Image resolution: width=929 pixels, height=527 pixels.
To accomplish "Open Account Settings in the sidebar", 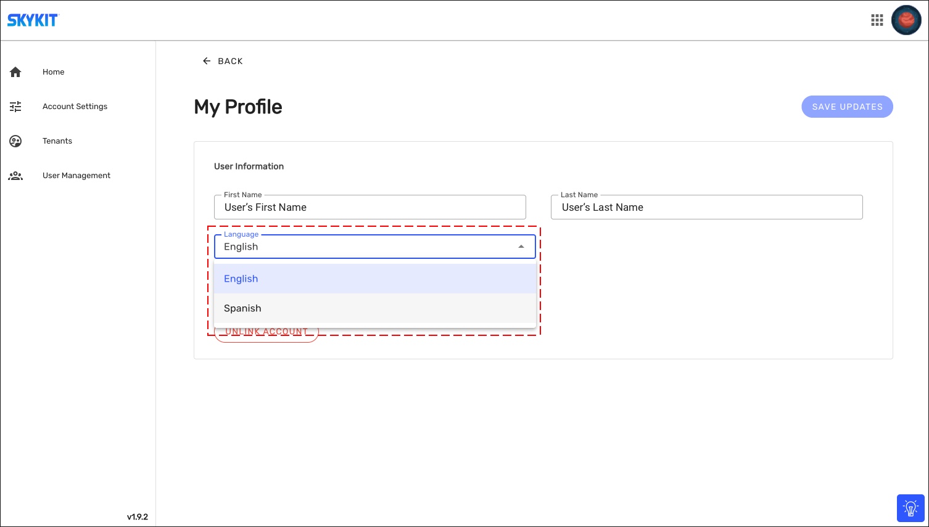I will (75, 107).
